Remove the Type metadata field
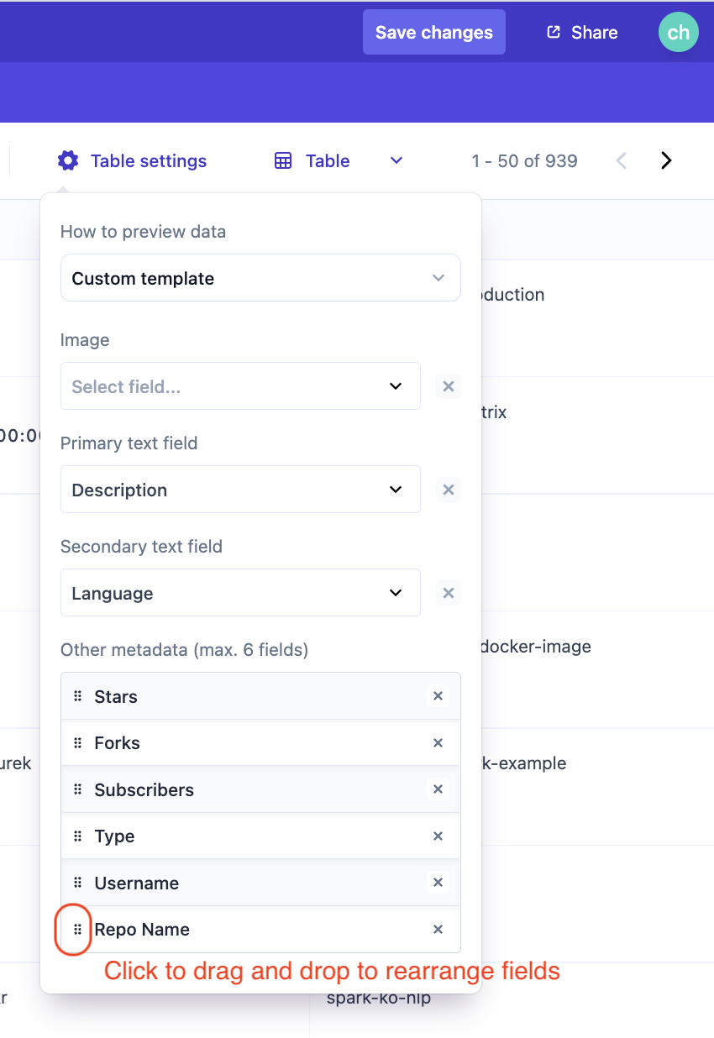Screen dimensions: 714x1038 (438, 836)
